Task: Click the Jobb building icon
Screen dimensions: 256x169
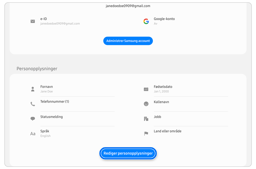Action: 146,119
